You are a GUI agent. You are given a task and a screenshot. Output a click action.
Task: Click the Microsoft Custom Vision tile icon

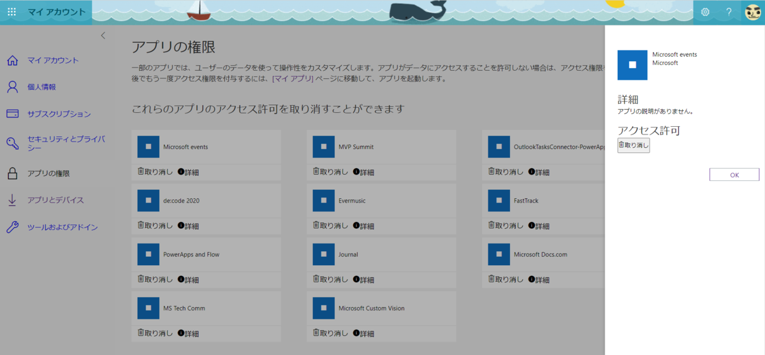(x=323, y=308)
